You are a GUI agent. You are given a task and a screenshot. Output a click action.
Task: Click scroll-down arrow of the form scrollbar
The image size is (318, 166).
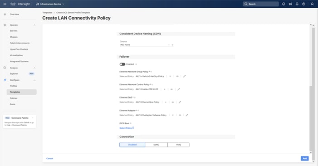(x=311, y=153)
